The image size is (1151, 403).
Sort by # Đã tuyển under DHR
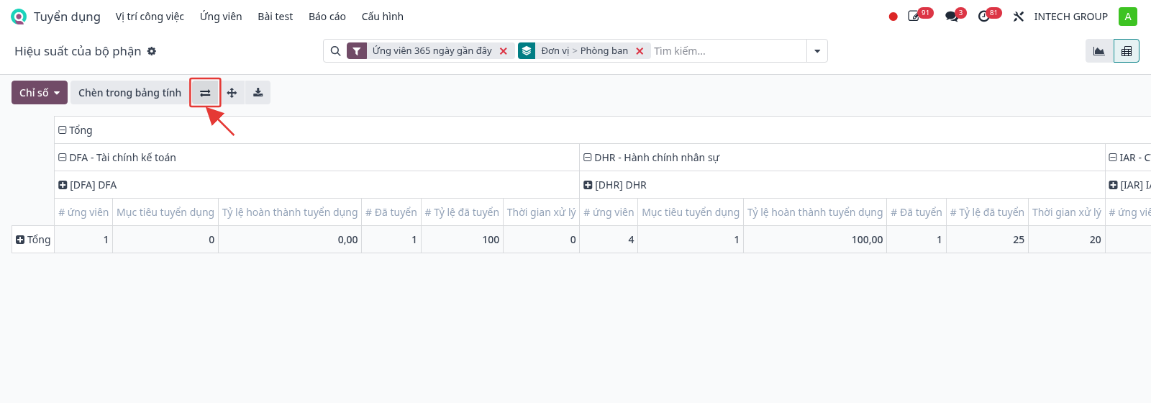916,212
